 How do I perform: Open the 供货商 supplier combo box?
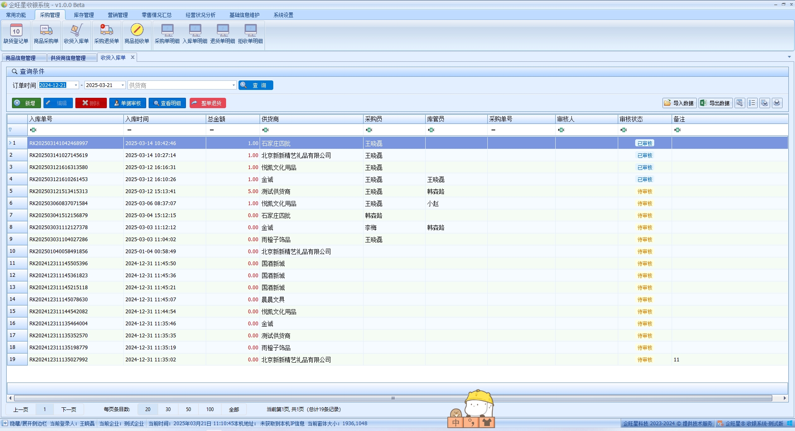[234, 85]
